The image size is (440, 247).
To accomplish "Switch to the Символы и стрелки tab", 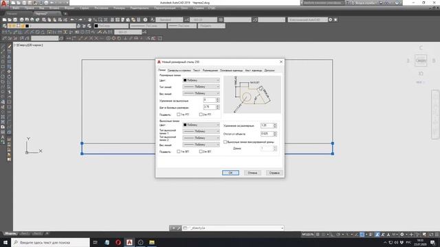I will (179, 70).
